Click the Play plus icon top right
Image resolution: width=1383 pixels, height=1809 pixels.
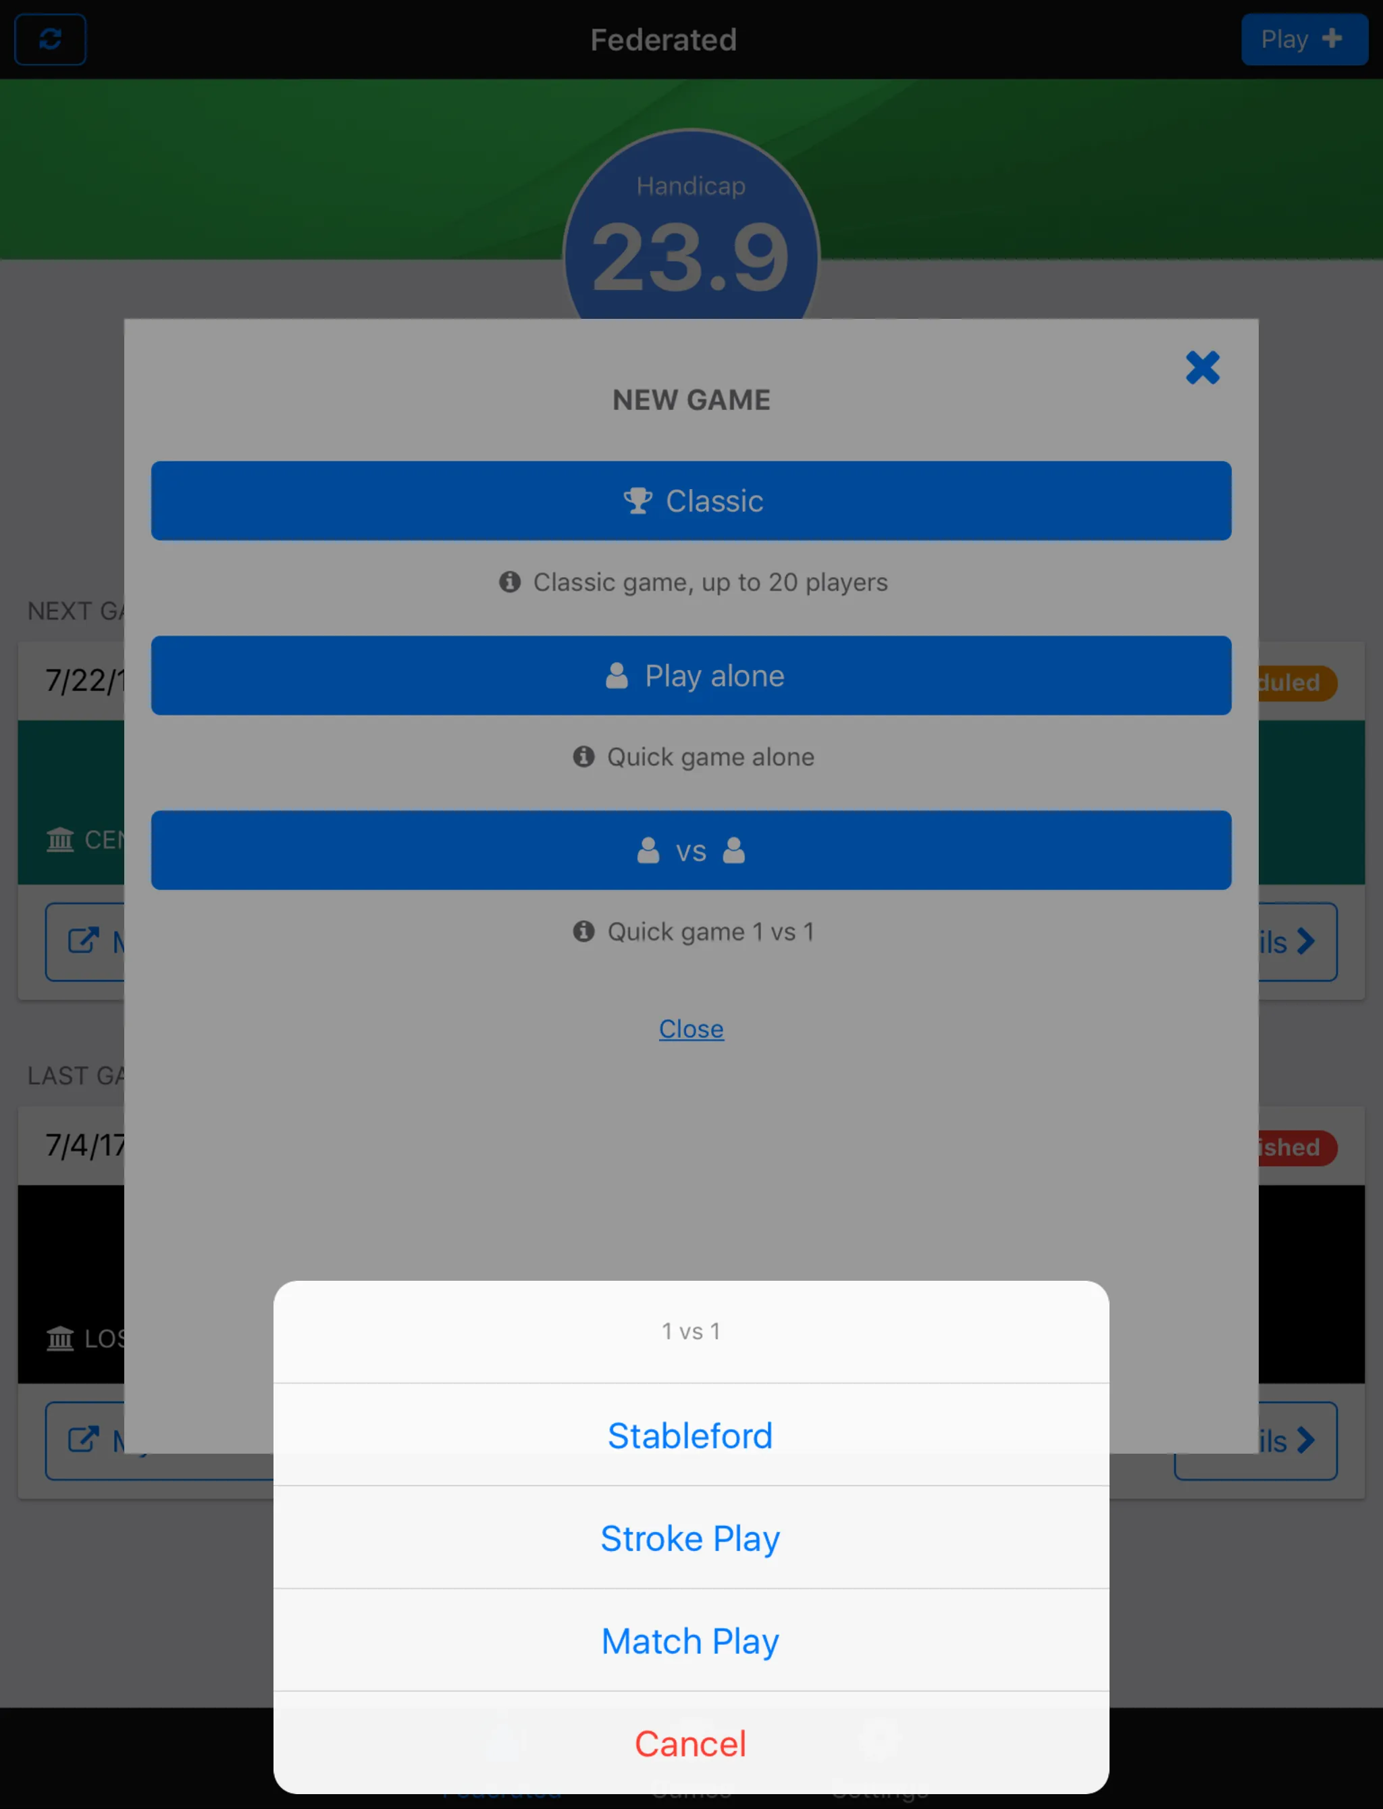(x=1303, y=39)
